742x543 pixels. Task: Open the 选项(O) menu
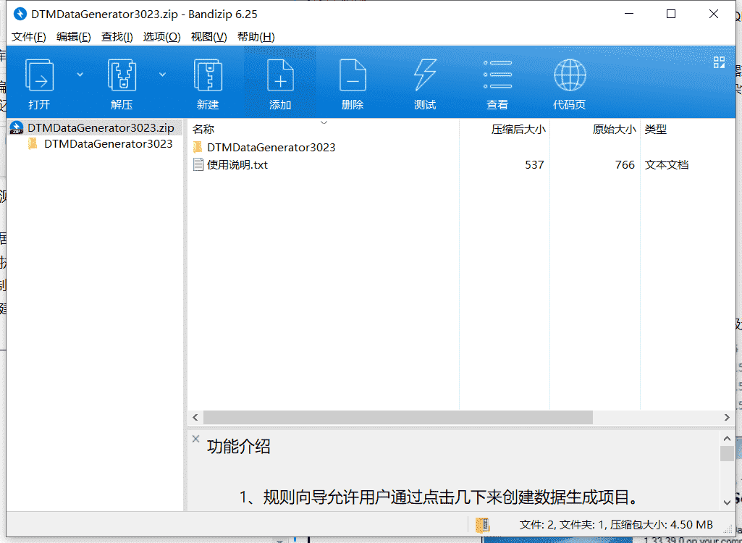(x=162, y=37)
